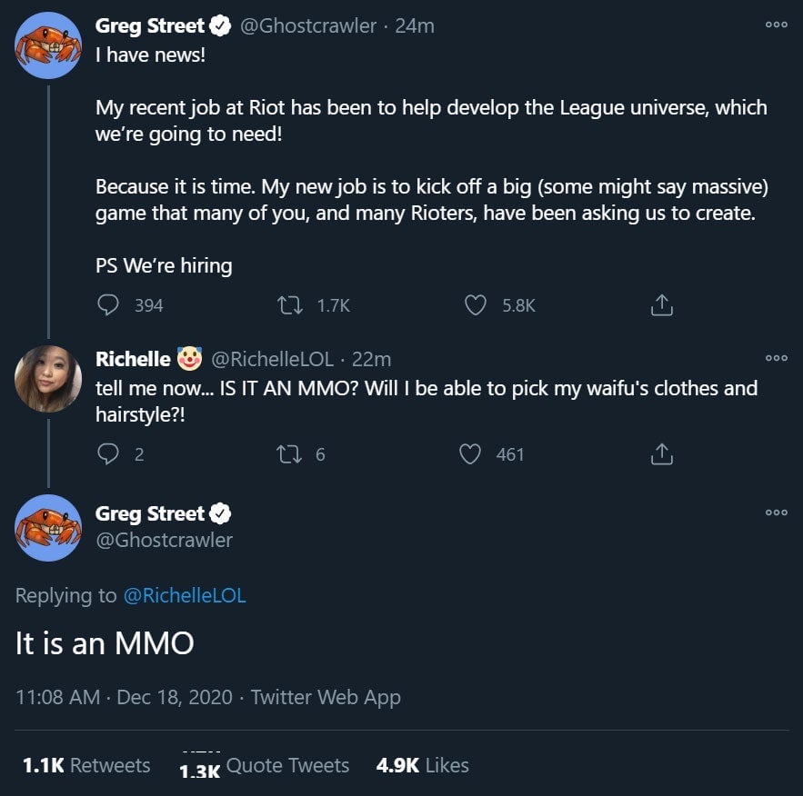
Task: Retweet Greg Street's news tweet with 1.7K
Action: pos(293,305)
